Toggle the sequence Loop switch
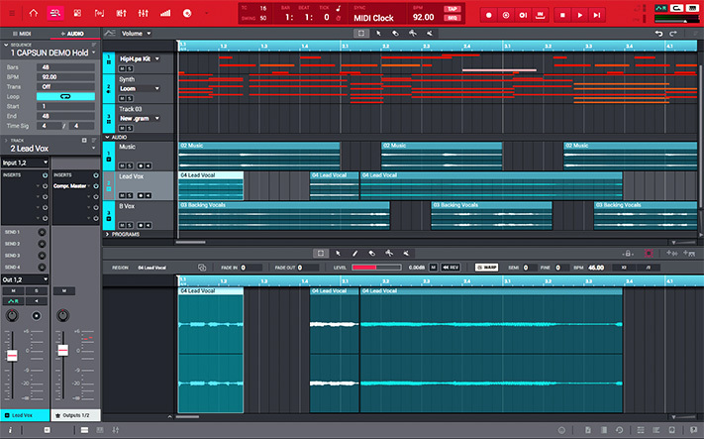704x439 pixels. click(x=63, y=96)
